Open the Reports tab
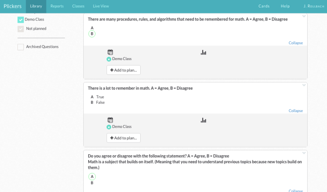The width and height of the screenshot is (327, 192). (x=57, y=6)
